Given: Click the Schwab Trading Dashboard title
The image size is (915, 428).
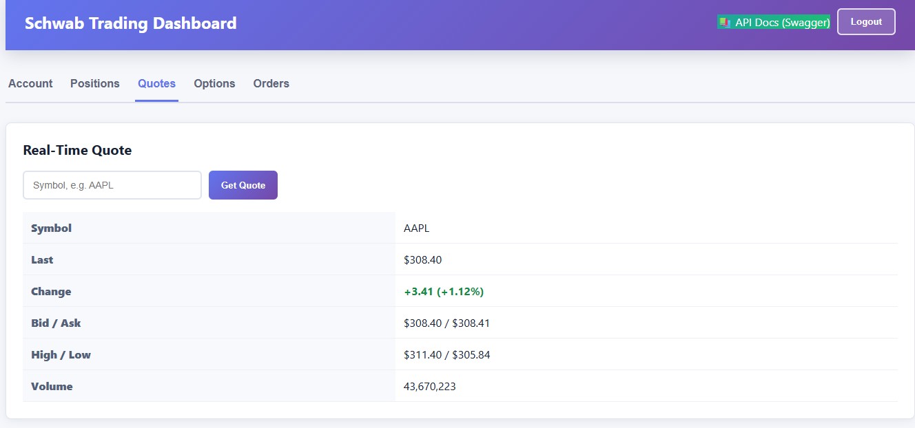Looking at the screenshot, I should [131, 23].
